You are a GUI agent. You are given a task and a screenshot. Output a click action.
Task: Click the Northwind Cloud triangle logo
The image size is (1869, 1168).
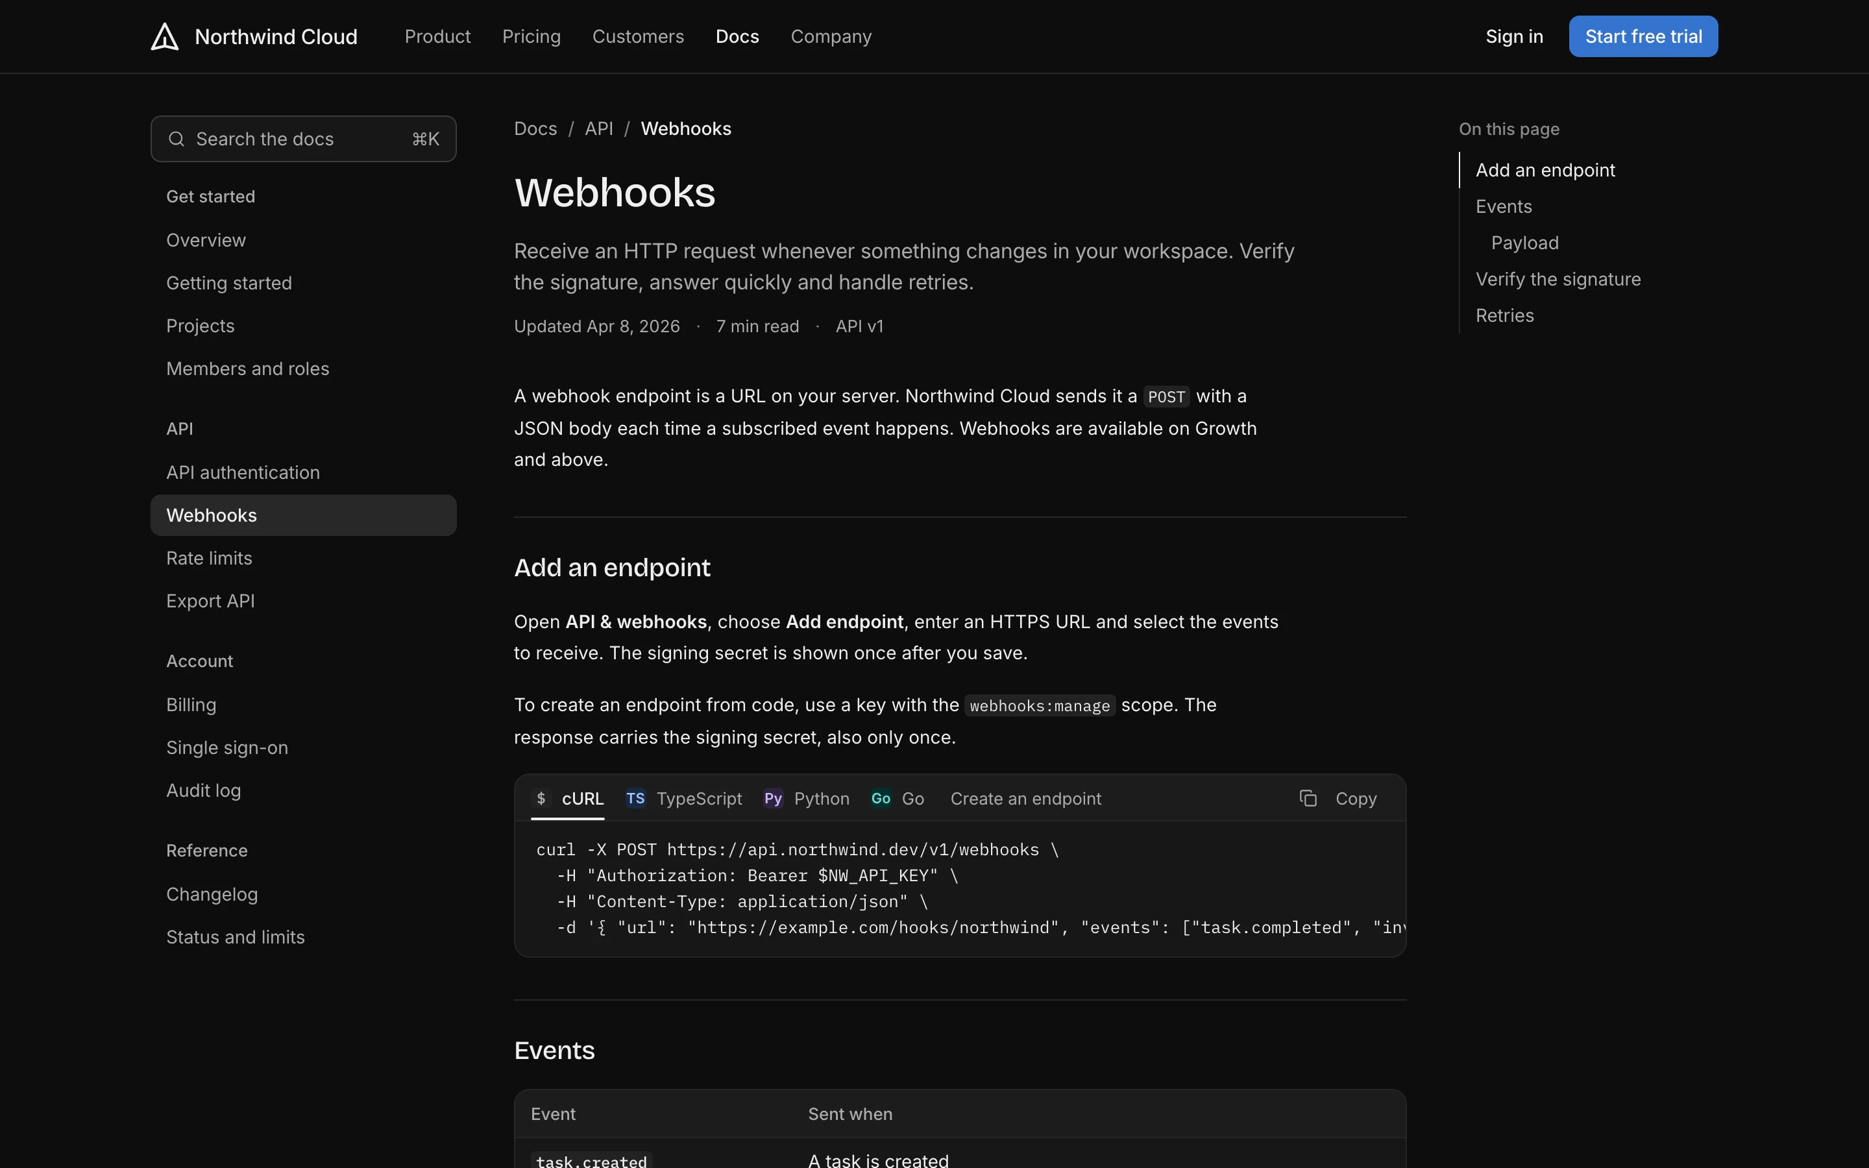164,36
